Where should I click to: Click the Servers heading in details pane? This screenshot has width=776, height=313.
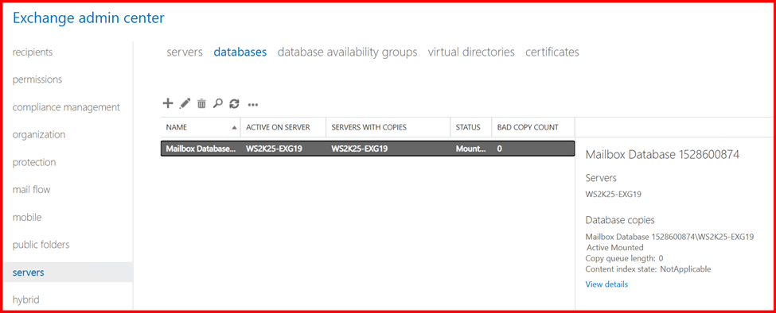coord(601,178)
